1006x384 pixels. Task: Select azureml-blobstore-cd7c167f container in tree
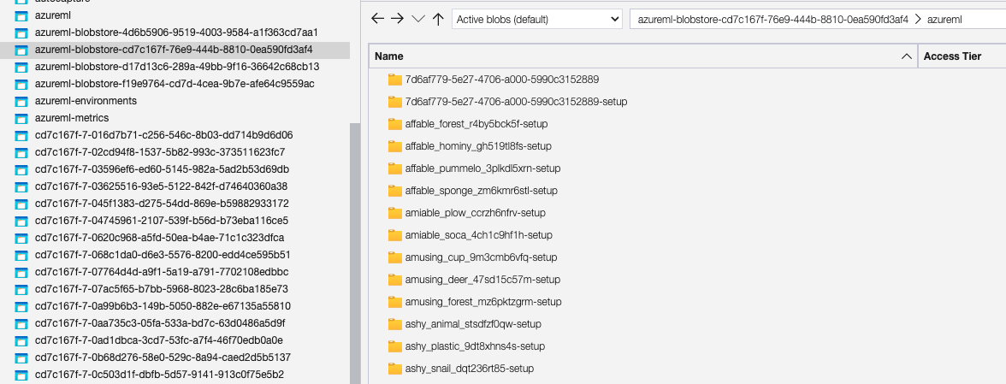coord(175,50)
